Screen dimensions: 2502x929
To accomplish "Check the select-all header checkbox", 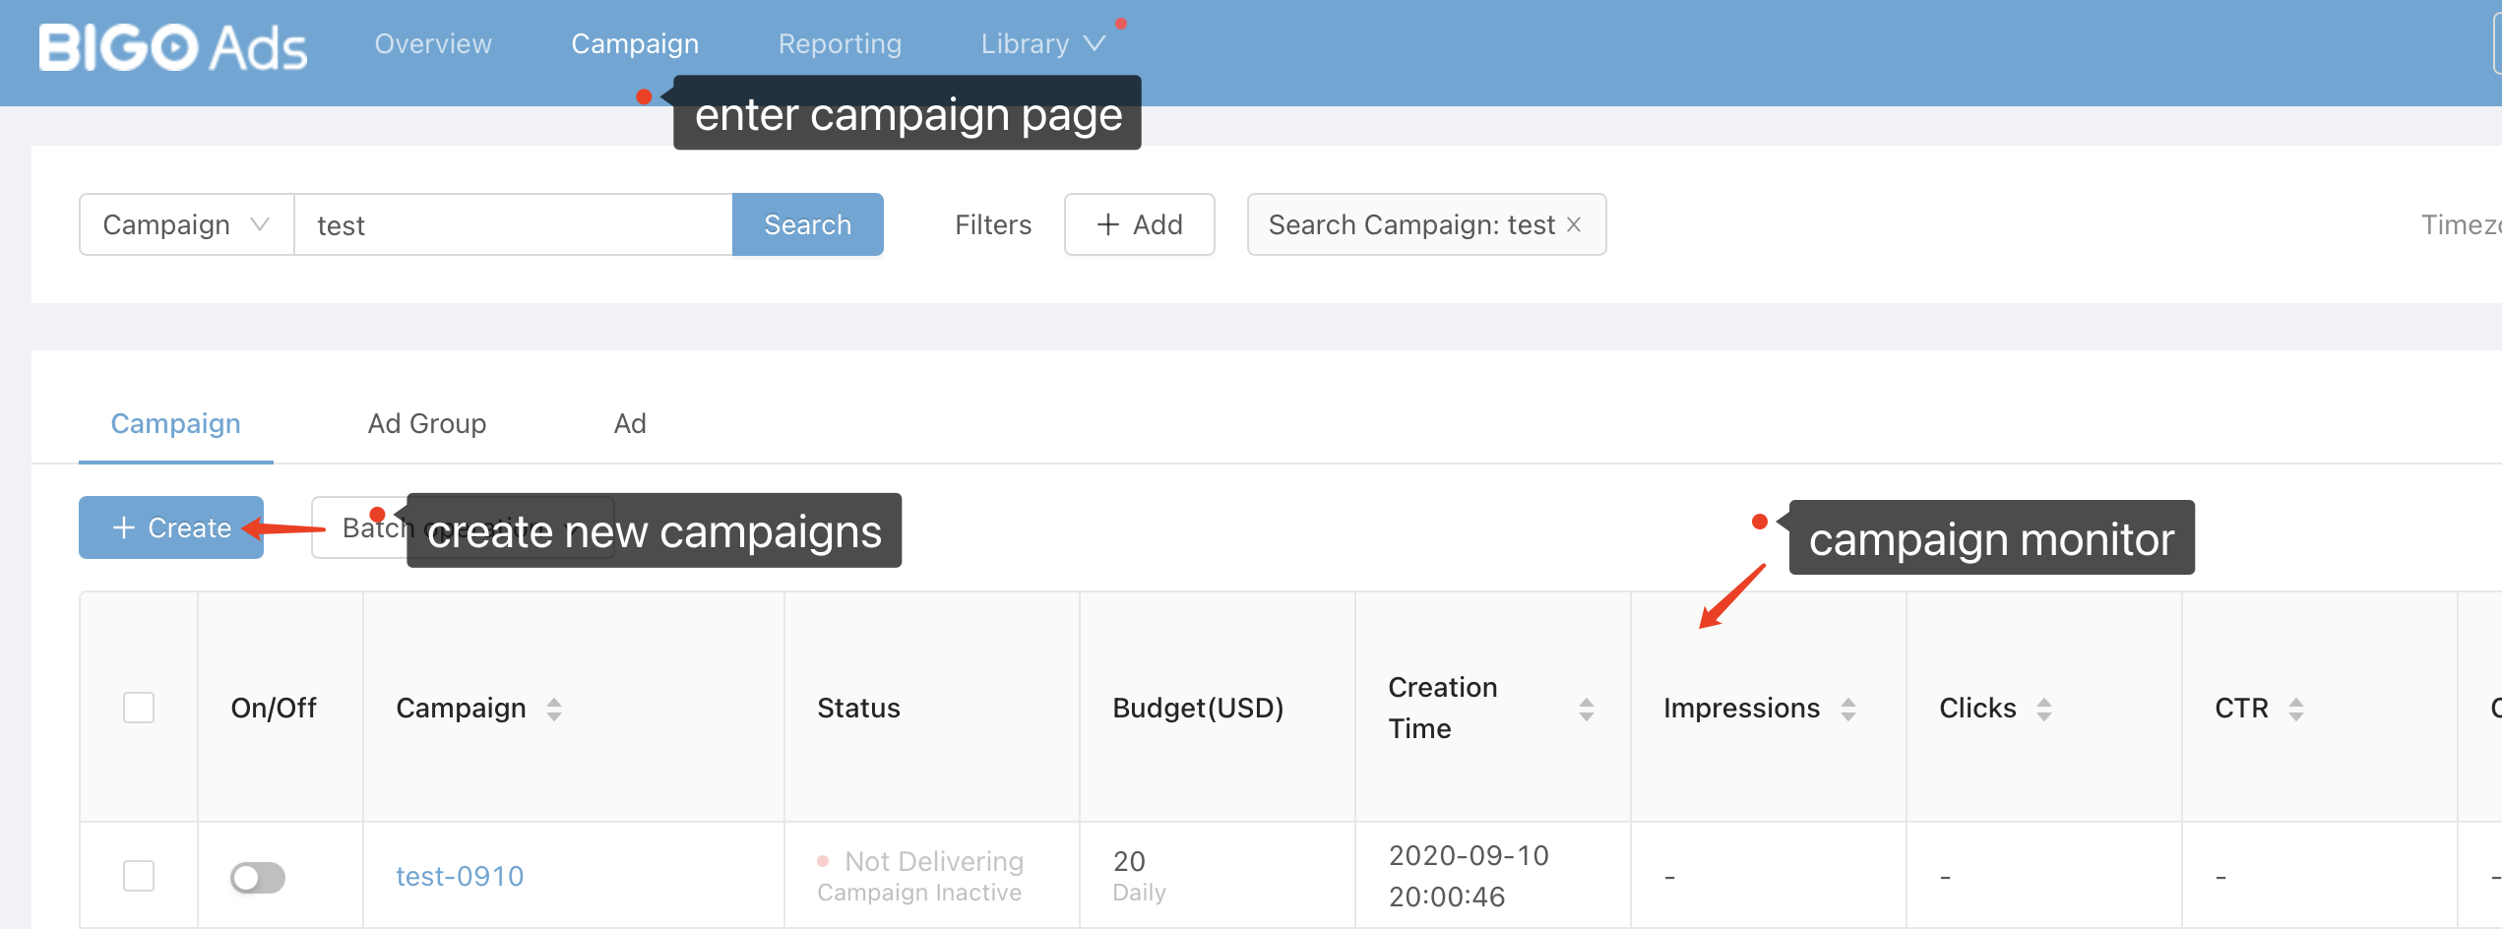I will 139,708.
